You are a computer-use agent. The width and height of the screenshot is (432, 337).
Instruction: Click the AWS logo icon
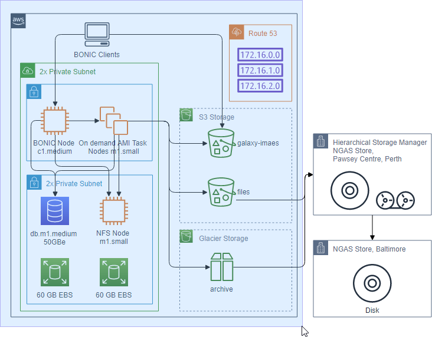[x=18, y=21]
